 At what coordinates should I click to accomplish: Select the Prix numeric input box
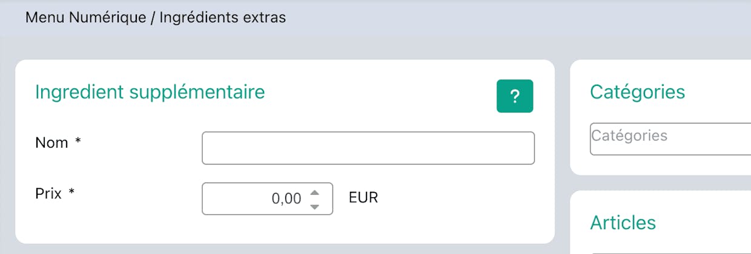267,198
